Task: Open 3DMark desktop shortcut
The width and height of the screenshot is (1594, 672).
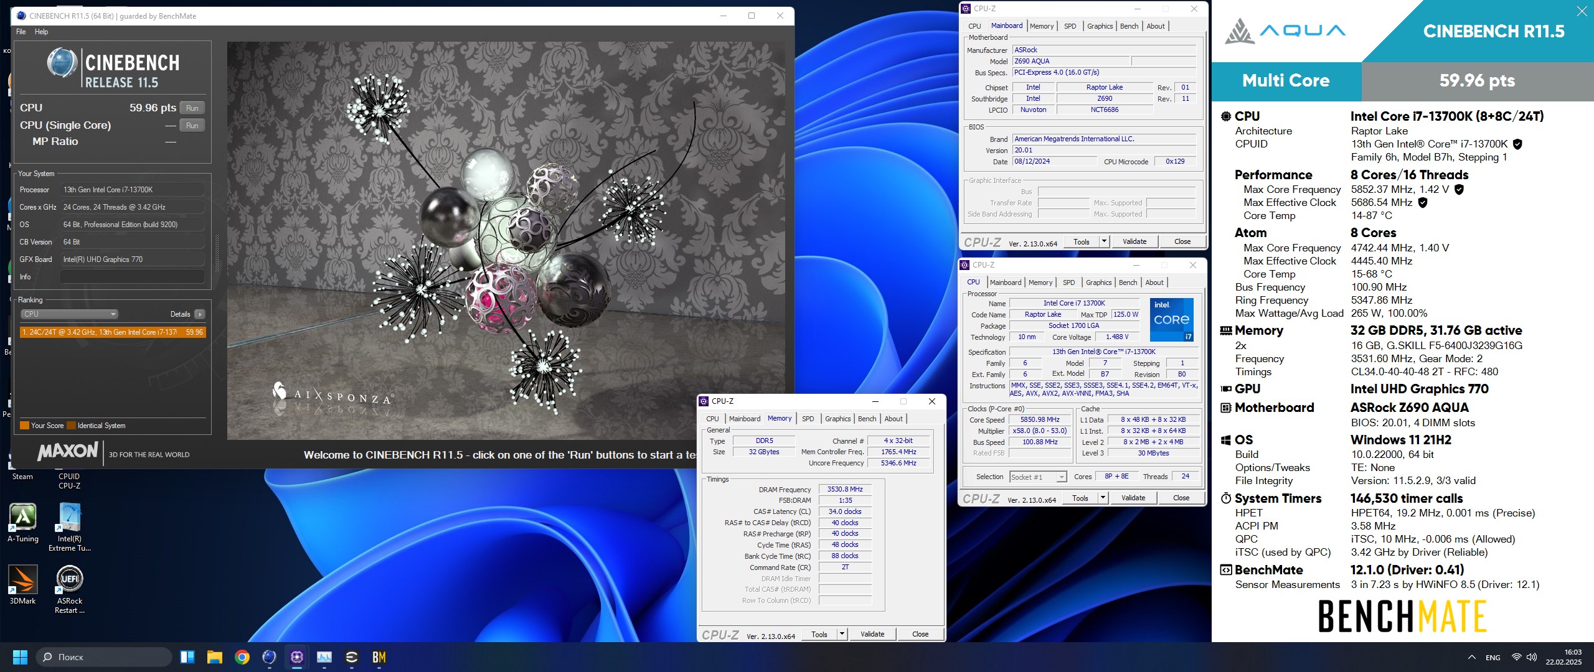Action: click(23, 585)
